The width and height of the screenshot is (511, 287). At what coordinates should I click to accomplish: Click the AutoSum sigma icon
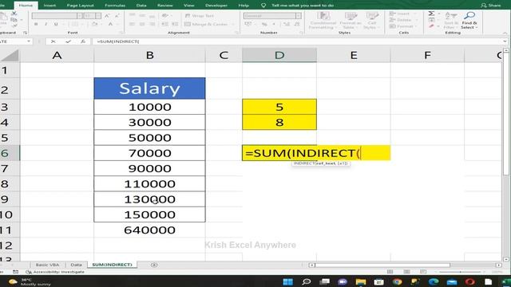[431, 14]
